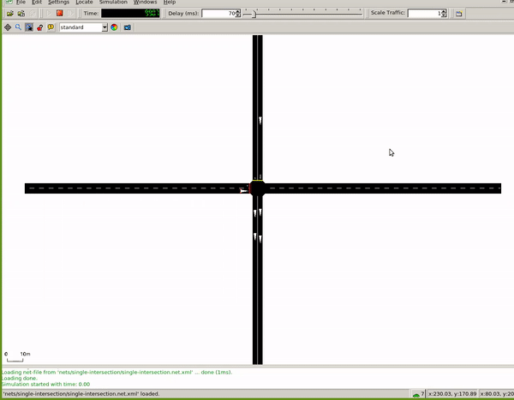Image resolution: width=514 pixels, height=400 pixels.
Task: Increase delay with the up arrow
Action: pyautogui.click(x=238, y=11)
